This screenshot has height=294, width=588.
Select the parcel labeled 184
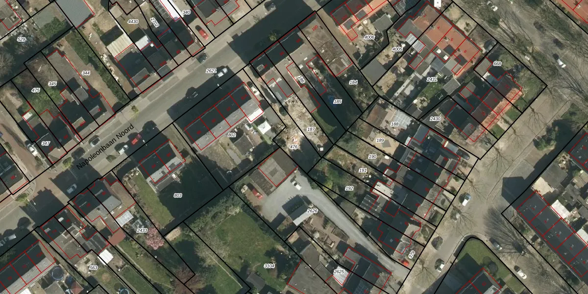coord(353,83)
